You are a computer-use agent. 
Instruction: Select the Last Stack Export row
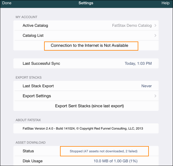tap(86, 86)
